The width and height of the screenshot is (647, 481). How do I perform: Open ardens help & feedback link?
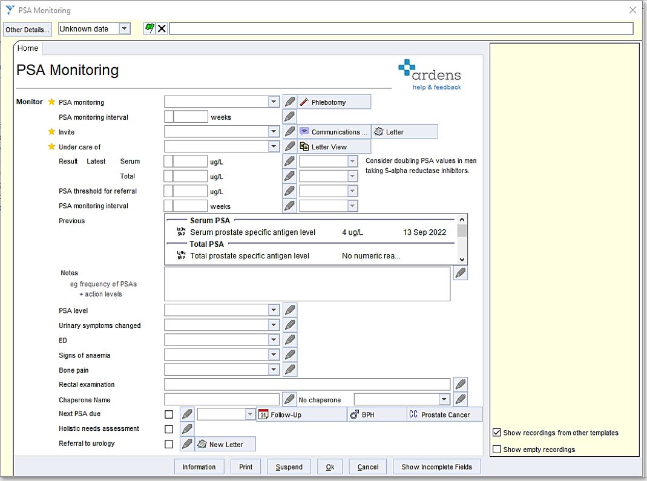pos(436,87)
